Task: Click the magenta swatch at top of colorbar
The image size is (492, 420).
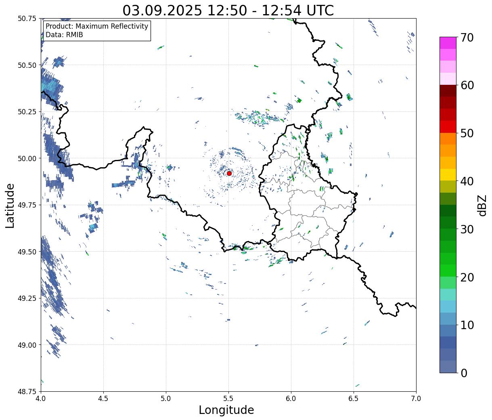Action: coord(448,43)
